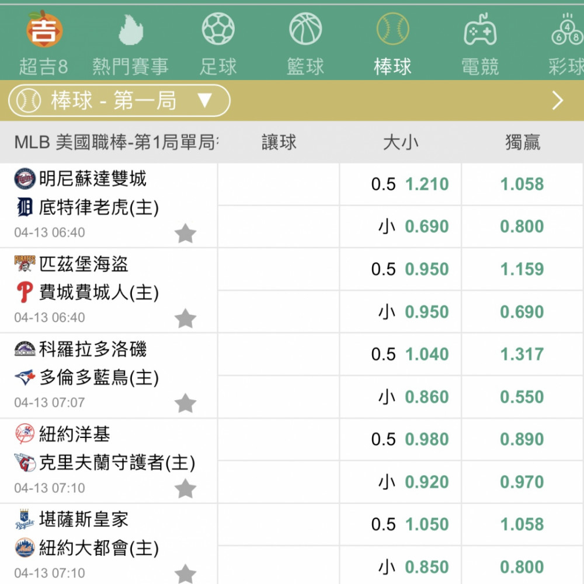Select the 熱門賽事 flame icon
This screenshot has width=584, height=584.
tap(131, 30)
